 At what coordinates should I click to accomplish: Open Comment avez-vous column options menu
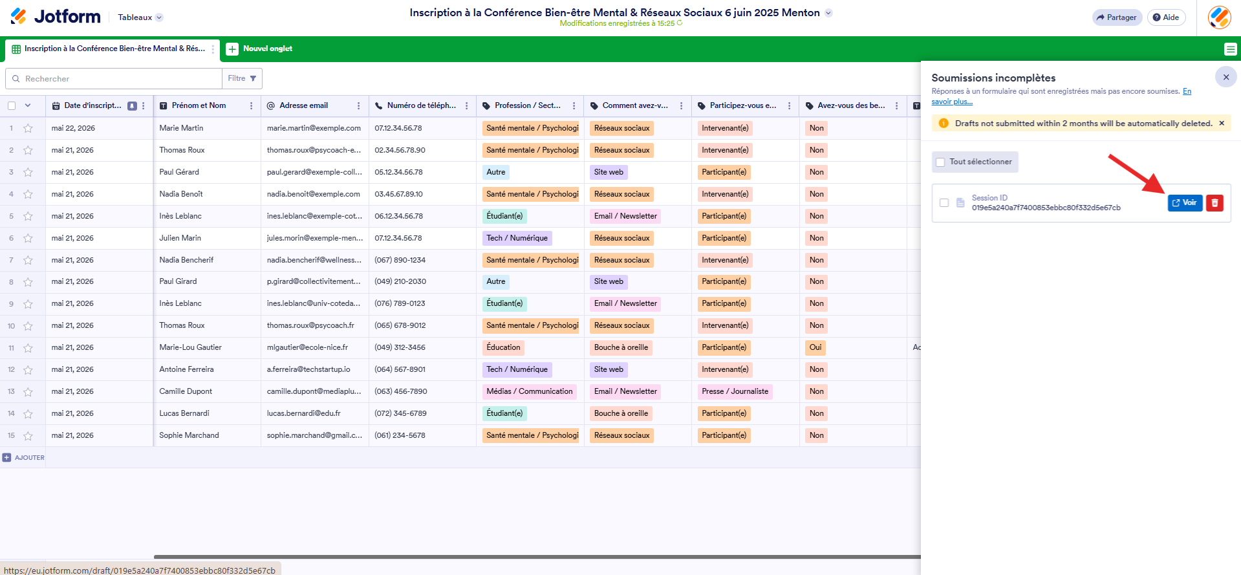coord(681,105)
